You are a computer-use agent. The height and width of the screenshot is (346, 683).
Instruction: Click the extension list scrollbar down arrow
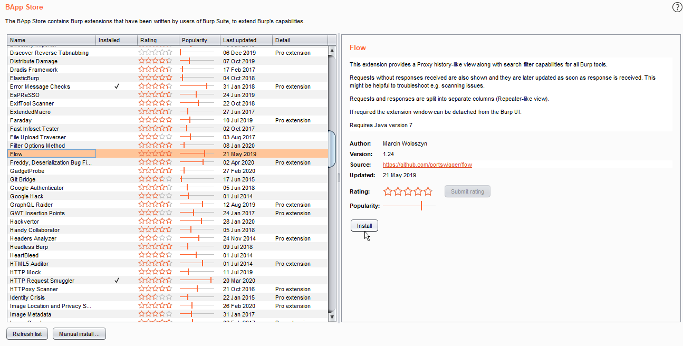point(332,318)
